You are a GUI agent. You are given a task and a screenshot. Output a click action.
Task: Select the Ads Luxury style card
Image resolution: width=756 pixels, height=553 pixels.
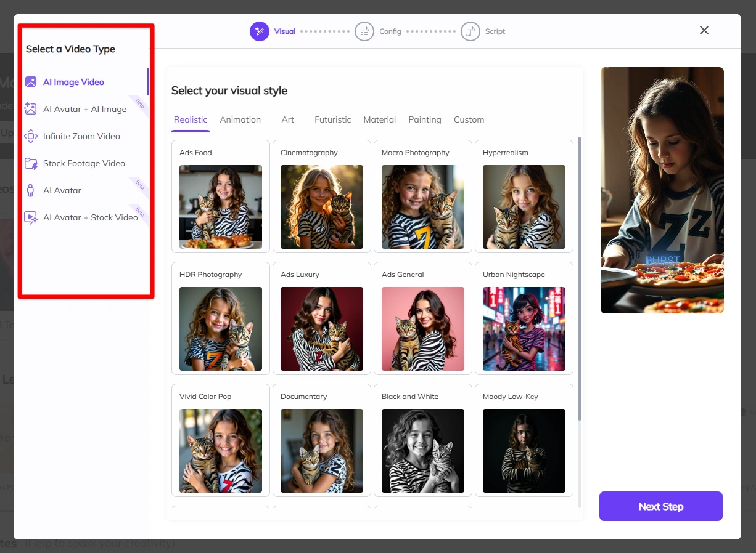tap(322, 318)
